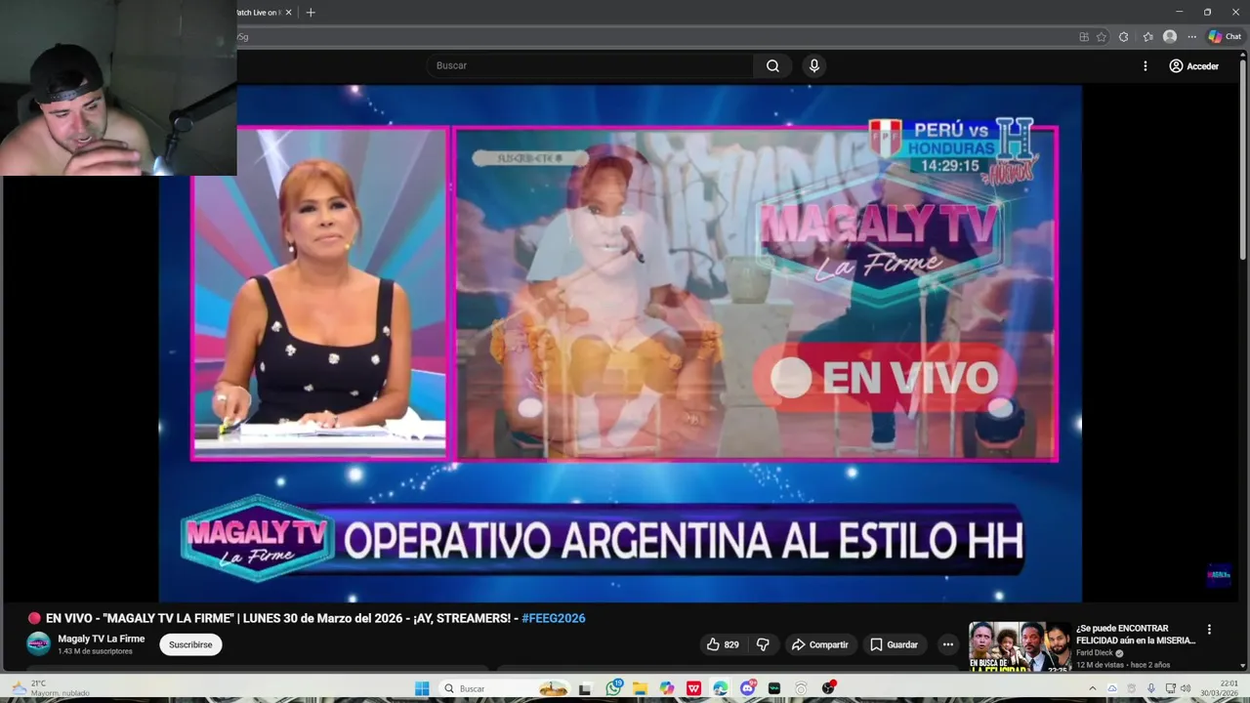Add this page to favorites star
This screenshot has height=703, width=1250.
[1102, 37]
